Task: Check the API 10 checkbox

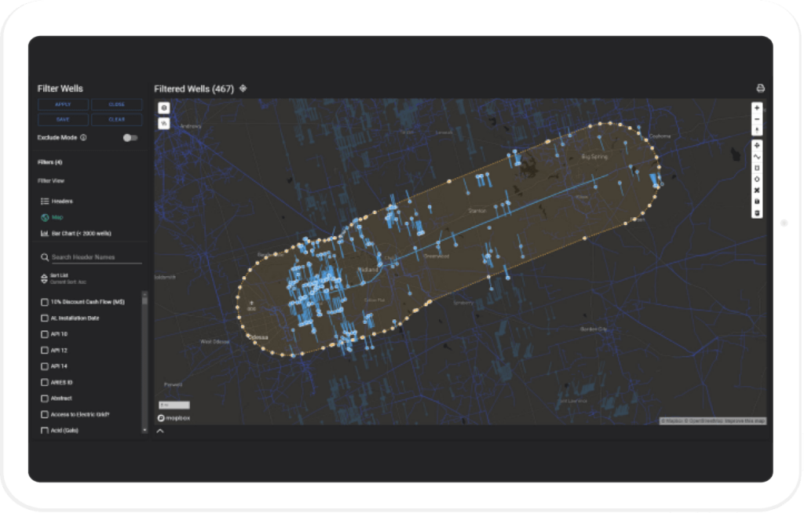Action: [x=45, y=333]
